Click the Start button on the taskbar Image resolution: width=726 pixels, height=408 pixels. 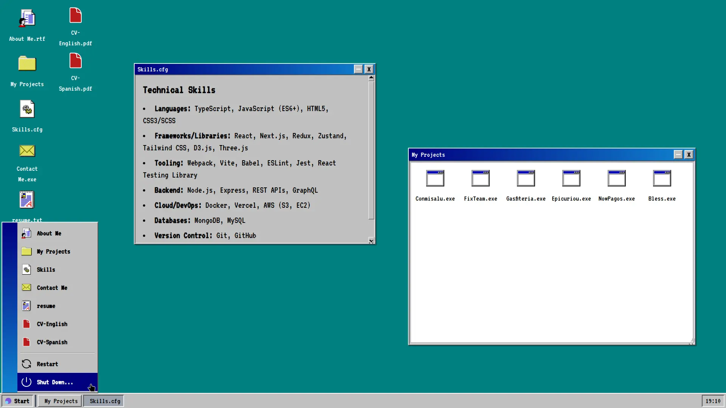click(x=18, y=401)
